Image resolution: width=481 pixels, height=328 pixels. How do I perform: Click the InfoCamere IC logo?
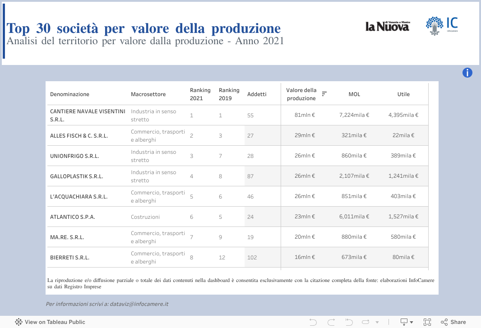(x=442, y=26)
